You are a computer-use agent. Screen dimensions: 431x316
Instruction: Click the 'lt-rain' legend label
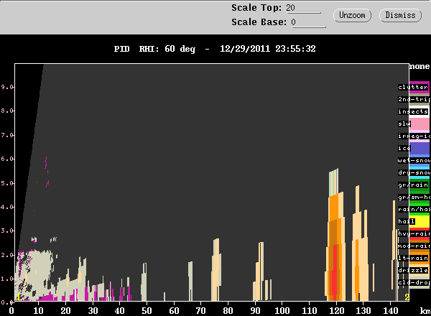click(x=413, y=259)
